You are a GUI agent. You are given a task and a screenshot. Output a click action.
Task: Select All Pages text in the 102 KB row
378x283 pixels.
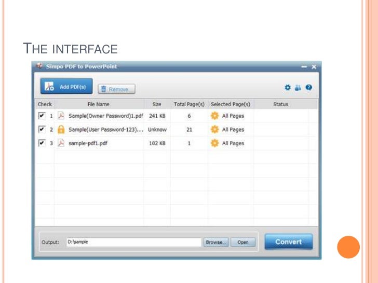point(233,144)
